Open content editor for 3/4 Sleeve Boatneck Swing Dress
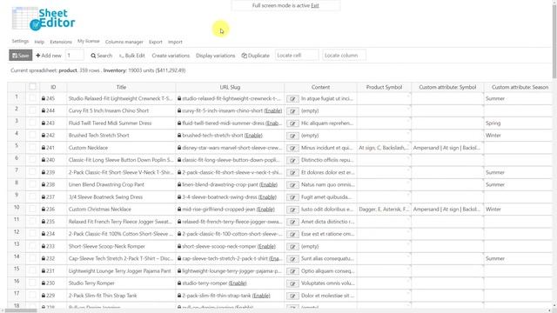Screen dimensions: 557x313 292,197
